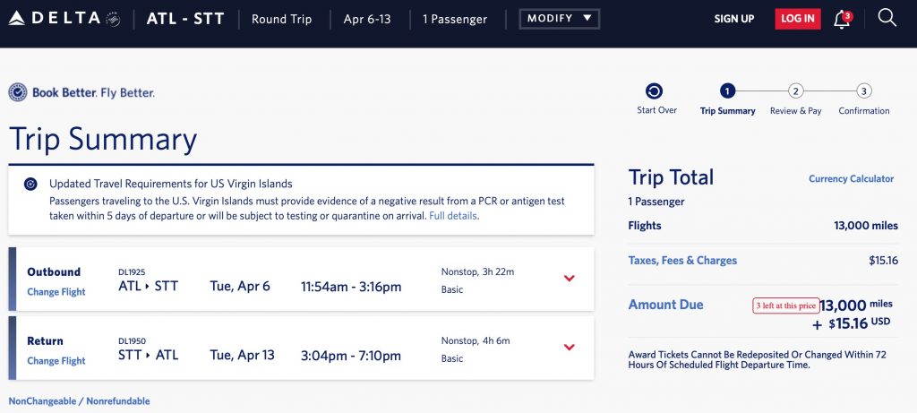
Task: Change the Outbound flight
Action: 56,292
